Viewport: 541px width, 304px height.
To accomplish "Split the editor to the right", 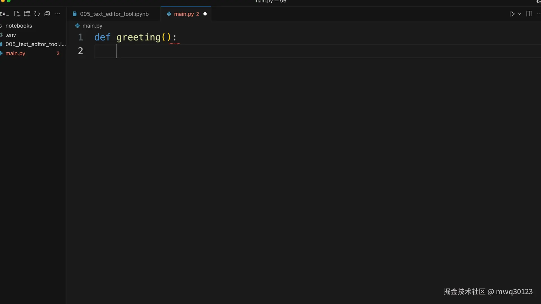I will [x=529, y=14].
